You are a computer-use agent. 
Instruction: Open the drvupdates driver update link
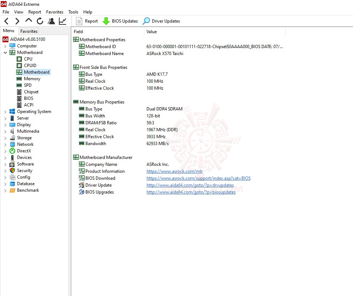(190, 186)
